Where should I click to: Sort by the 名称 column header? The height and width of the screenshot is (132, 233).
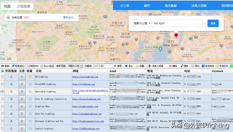[39, 71]
